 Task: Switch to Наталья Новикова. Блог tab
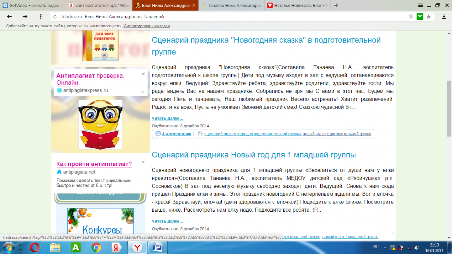(x=298, y=5)
